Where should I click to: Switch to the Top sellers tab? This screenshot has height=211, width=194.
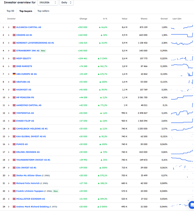43,11
